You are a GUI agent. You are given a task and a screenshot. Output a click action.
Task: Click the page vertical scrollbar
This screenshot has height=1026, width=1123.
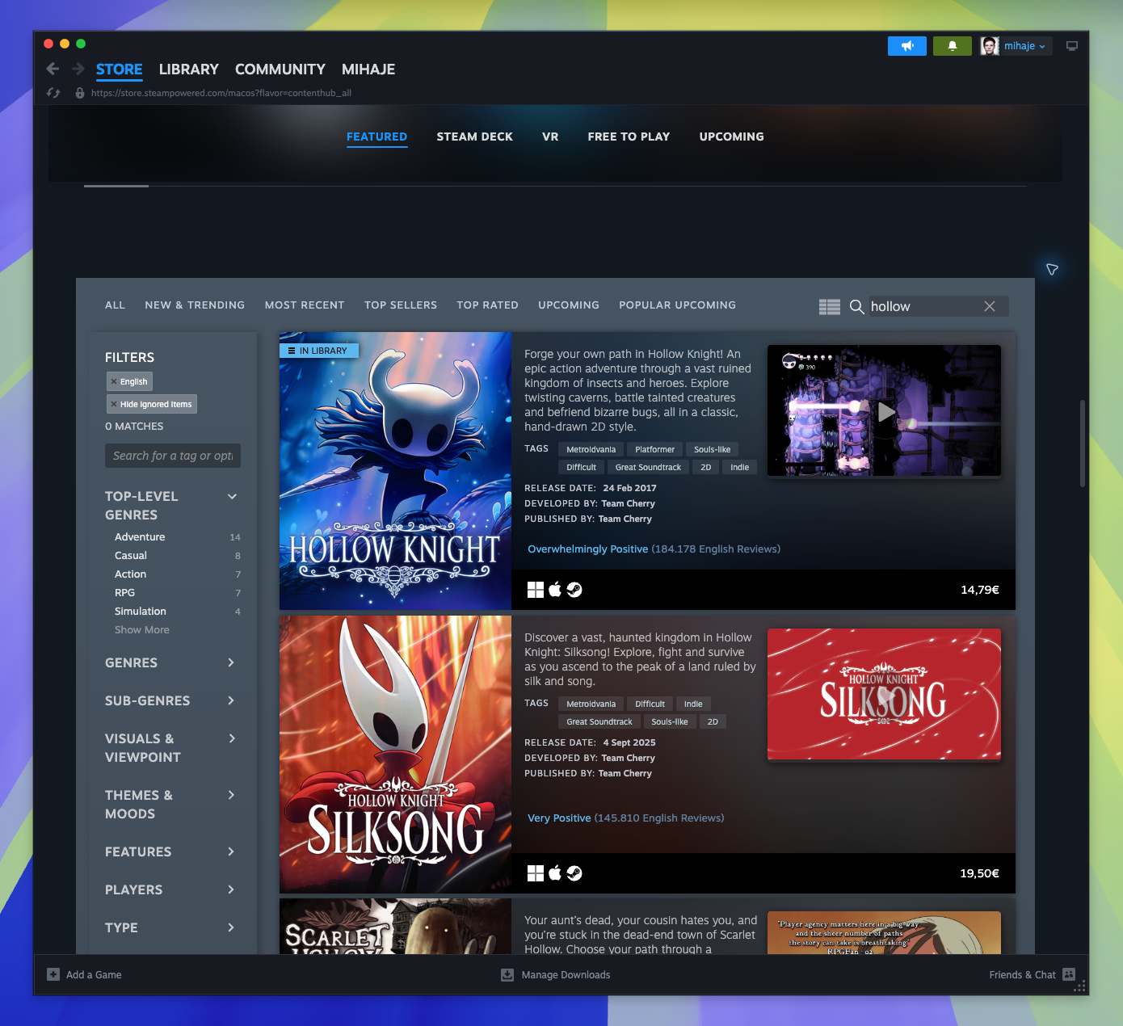pos(1083,443)
